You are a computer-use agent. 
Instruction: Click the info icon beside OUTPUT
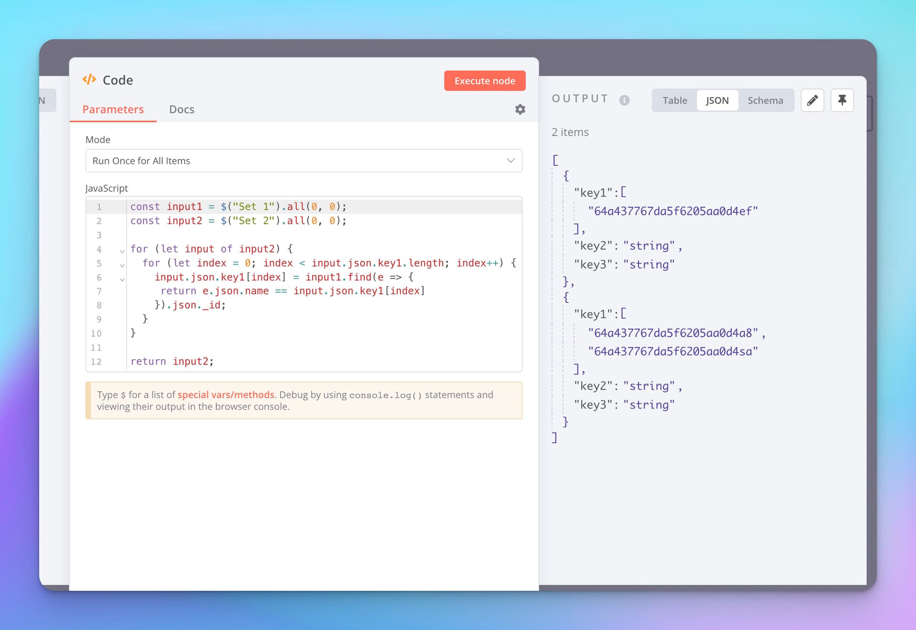click(625, 100)
